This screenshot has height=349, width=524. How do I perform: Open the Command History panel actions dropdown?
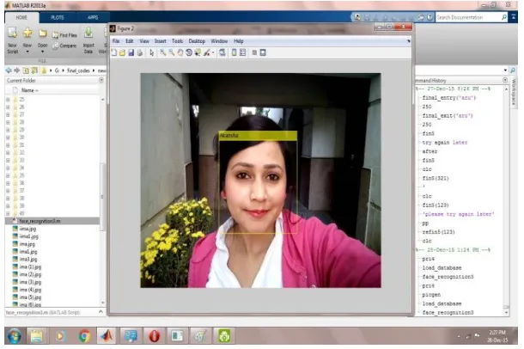505,80
